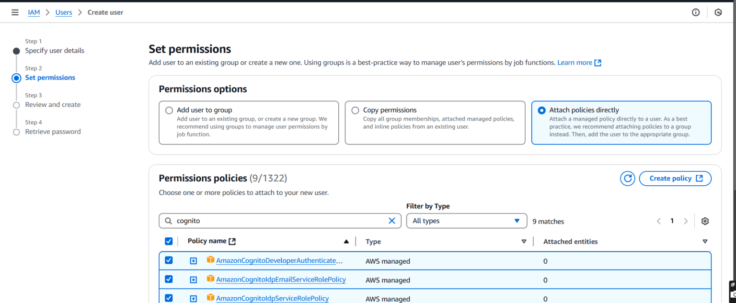This screenshot has width=736, height=303.
Task: Open the navigation sidebar hamburger menu
Action: [15, 12]
